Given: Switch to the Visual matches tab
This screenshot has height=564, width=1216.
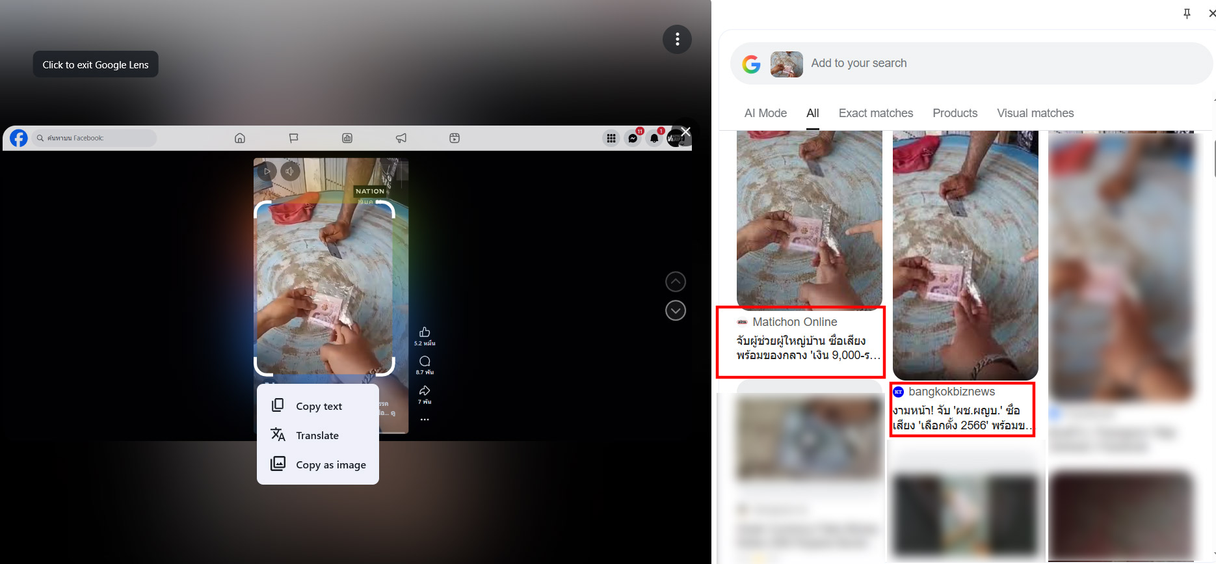Looking at the screenshot, I should pos(1035,113).
